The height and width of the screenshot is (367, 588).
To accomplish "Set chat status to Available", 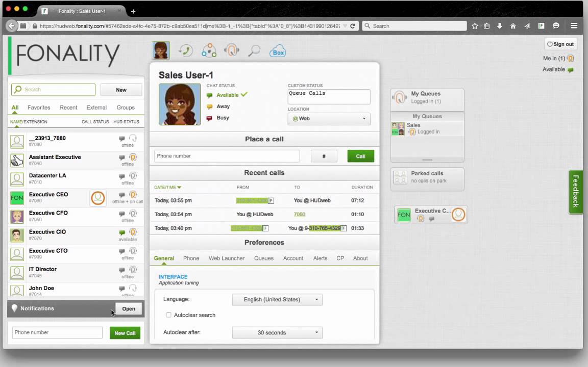I will 227,95.
